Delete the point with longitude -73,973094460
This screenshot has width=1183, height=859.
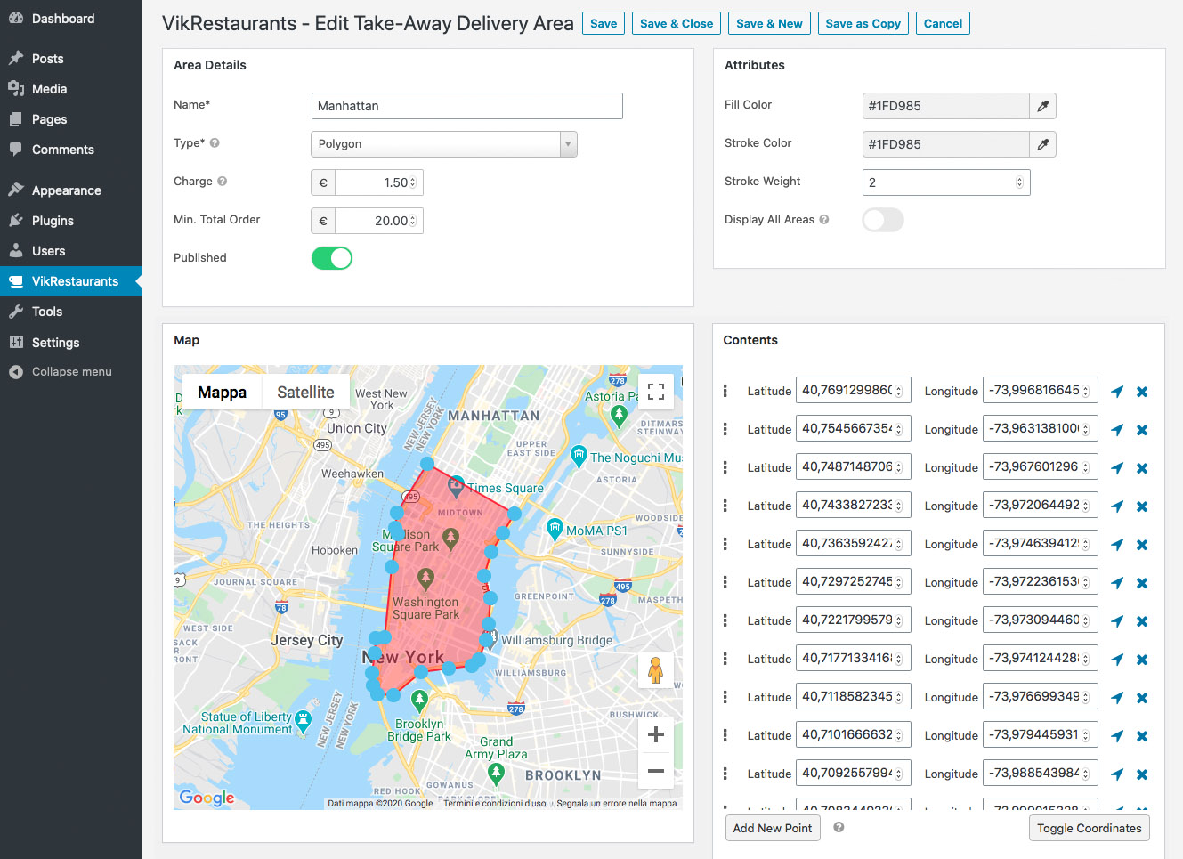1142,621
